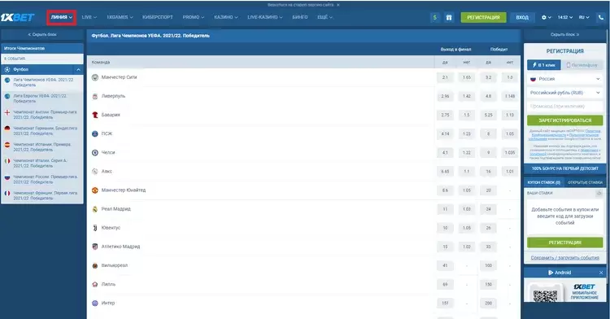
Task: Open the 1XGAMES menu
Action: pos(120,17)
